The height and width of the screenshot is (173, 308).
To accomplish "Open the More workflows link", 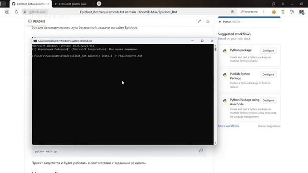I will (229, 126).
